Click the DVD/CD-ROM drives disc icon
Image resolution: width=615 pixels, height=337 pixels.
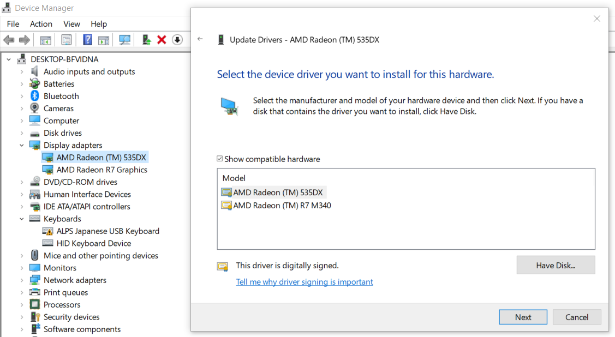pyautogui.click(x=35, y=182)
